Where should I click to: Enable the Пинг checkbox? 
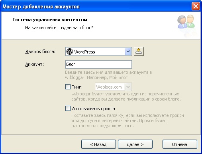(x=68, y=87)
